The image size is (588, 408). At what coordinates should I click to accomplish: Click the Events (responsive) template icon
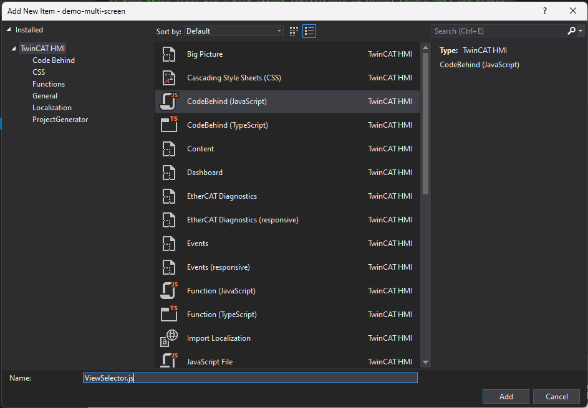coord(169,267)
